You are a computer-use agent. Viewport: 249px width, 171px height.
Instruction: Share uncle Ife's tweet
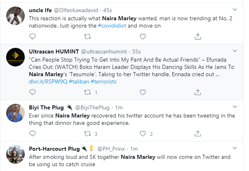coord(197,36)
